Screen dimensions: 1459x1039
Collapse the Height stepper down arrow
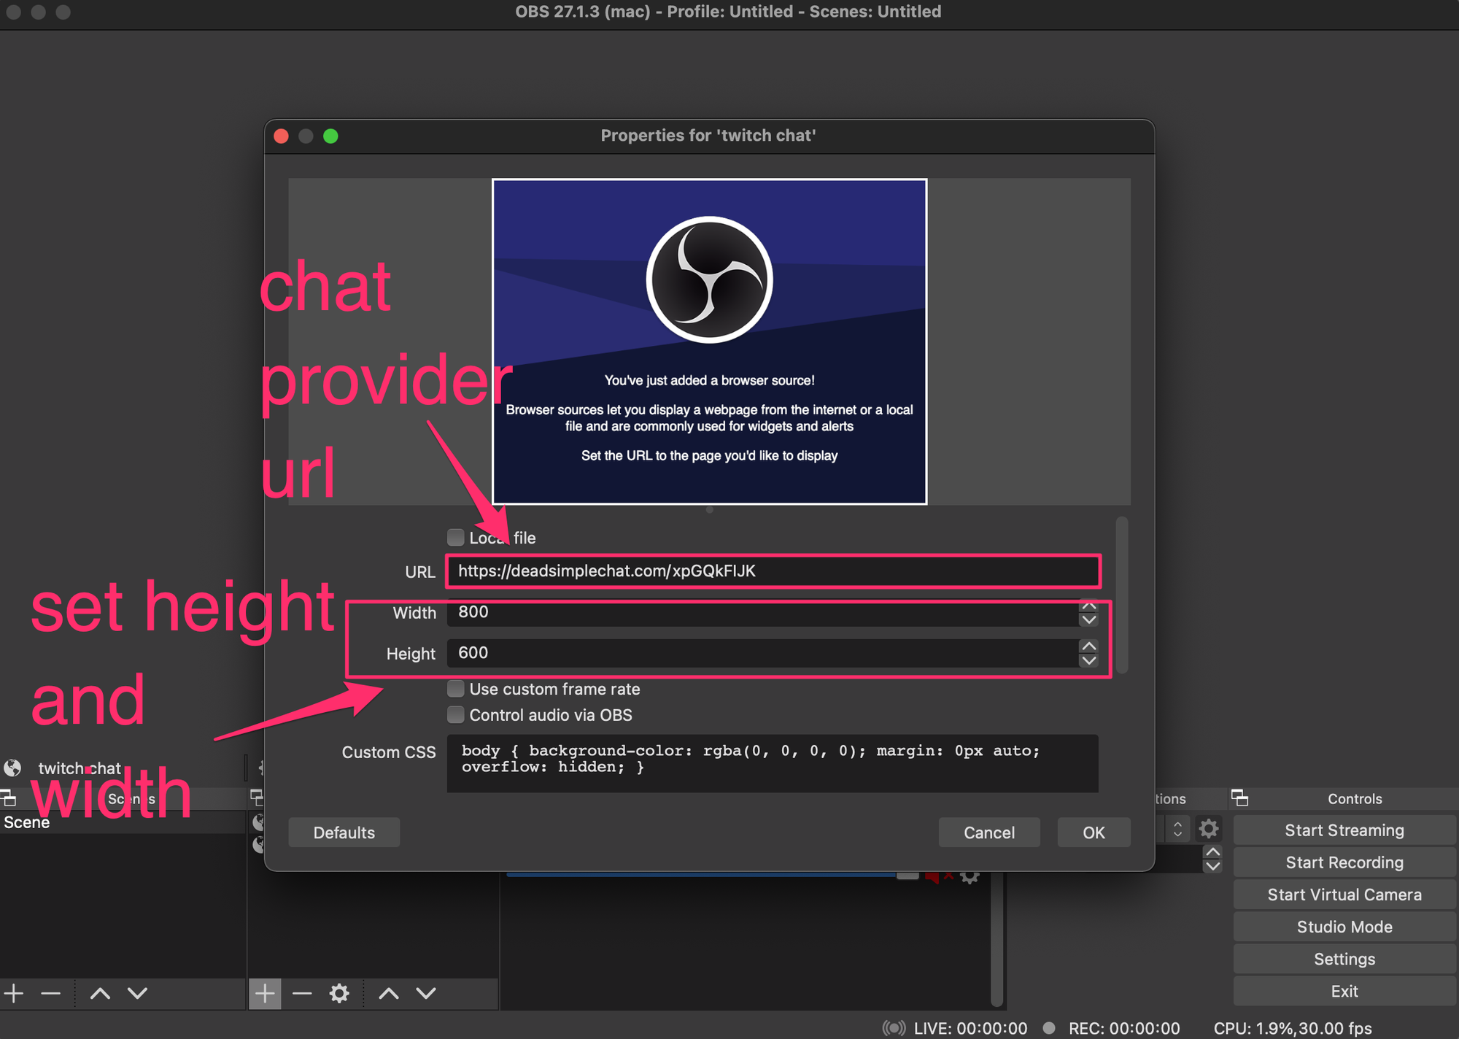point(1089,660)
